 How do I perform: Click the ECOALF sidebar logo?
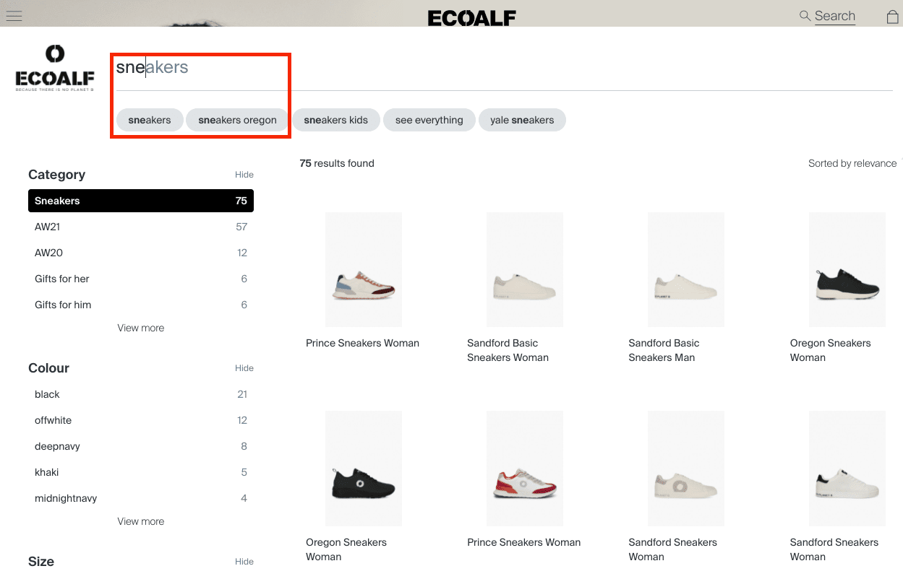(54, 67)
